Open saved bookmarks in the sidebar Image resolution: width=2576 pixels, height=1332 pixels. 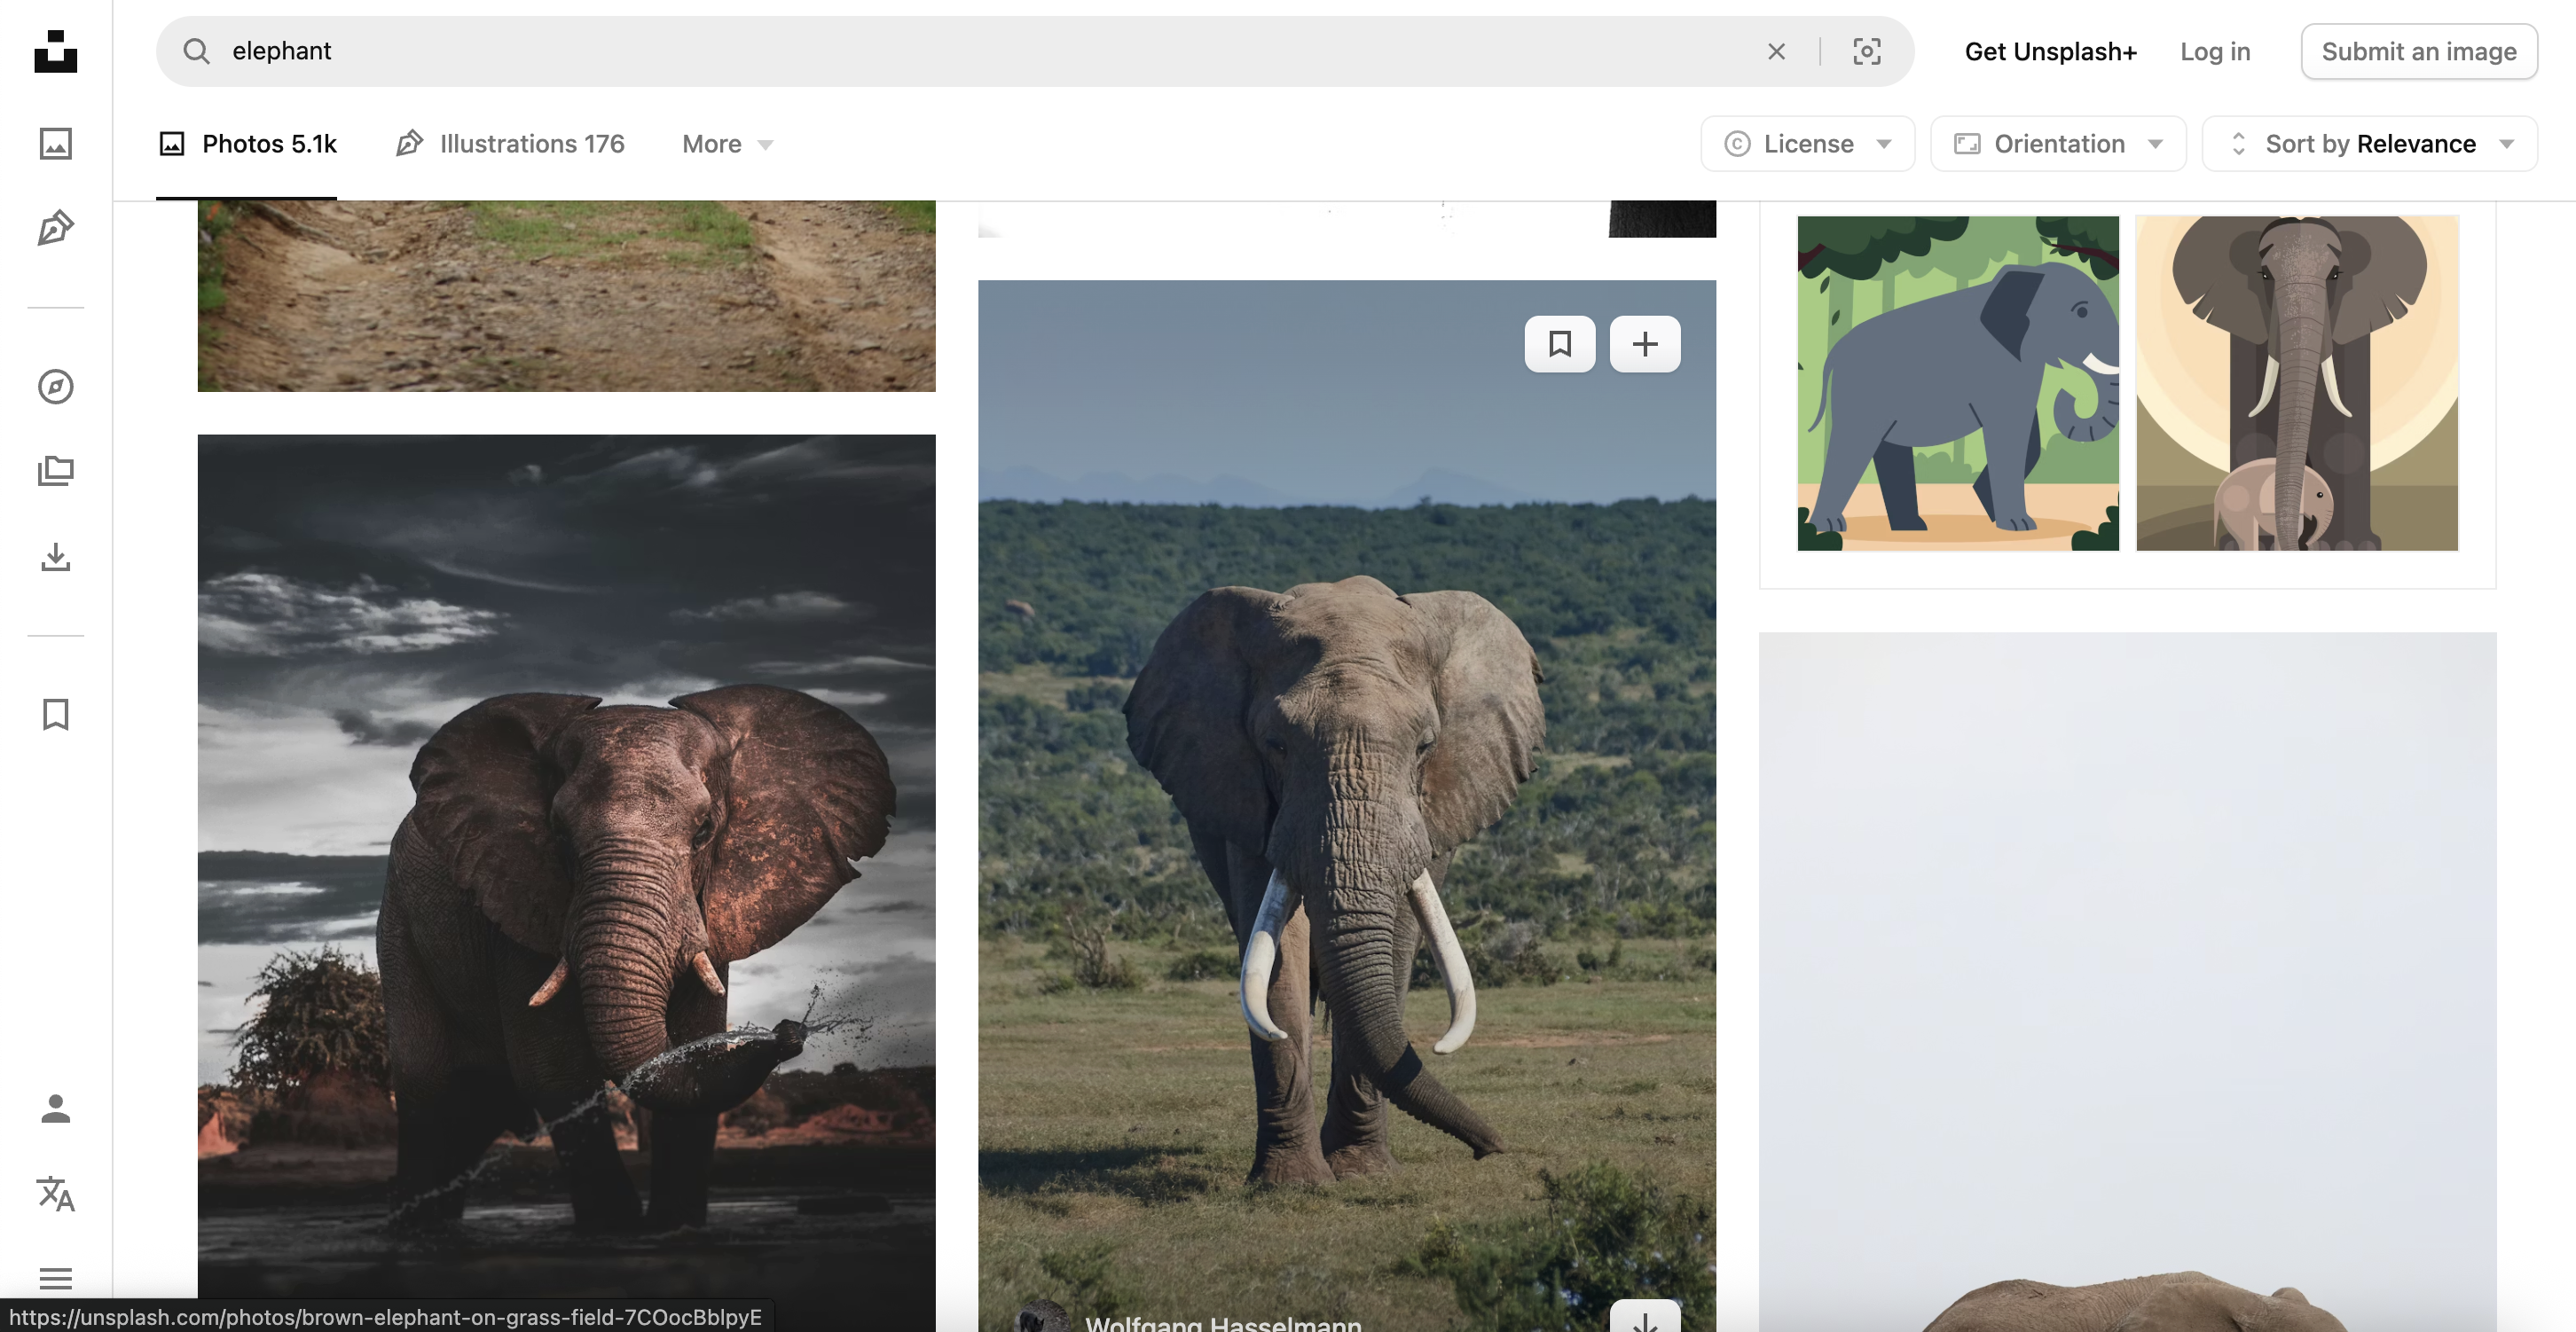tap(56, 714)
